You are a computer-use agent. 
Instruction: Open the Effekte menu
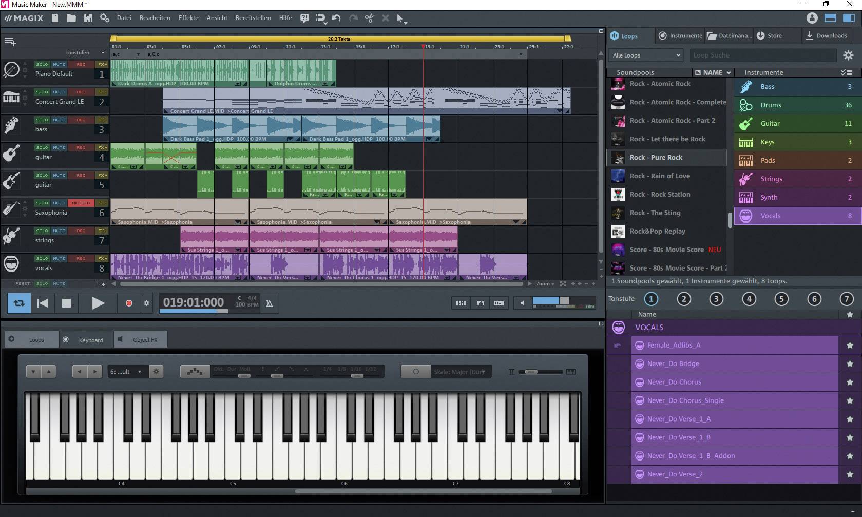click(188, 17)
